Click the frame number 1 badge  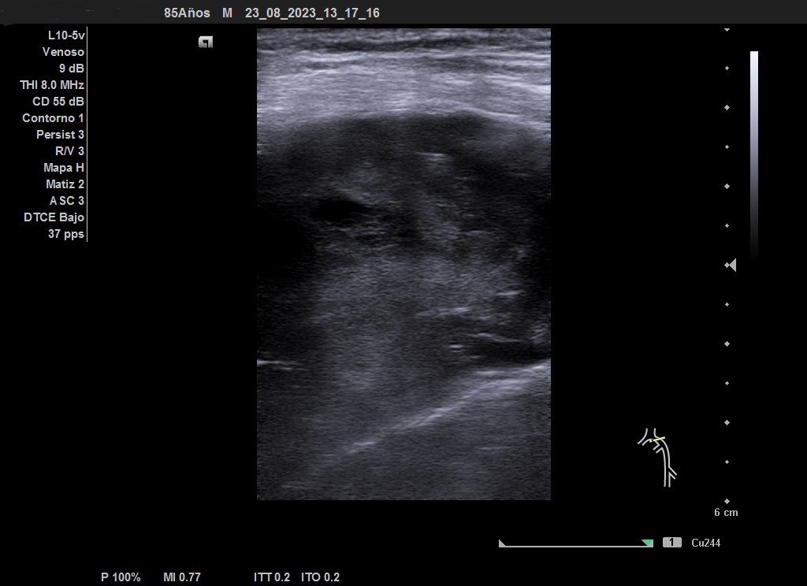coord(671,543)
